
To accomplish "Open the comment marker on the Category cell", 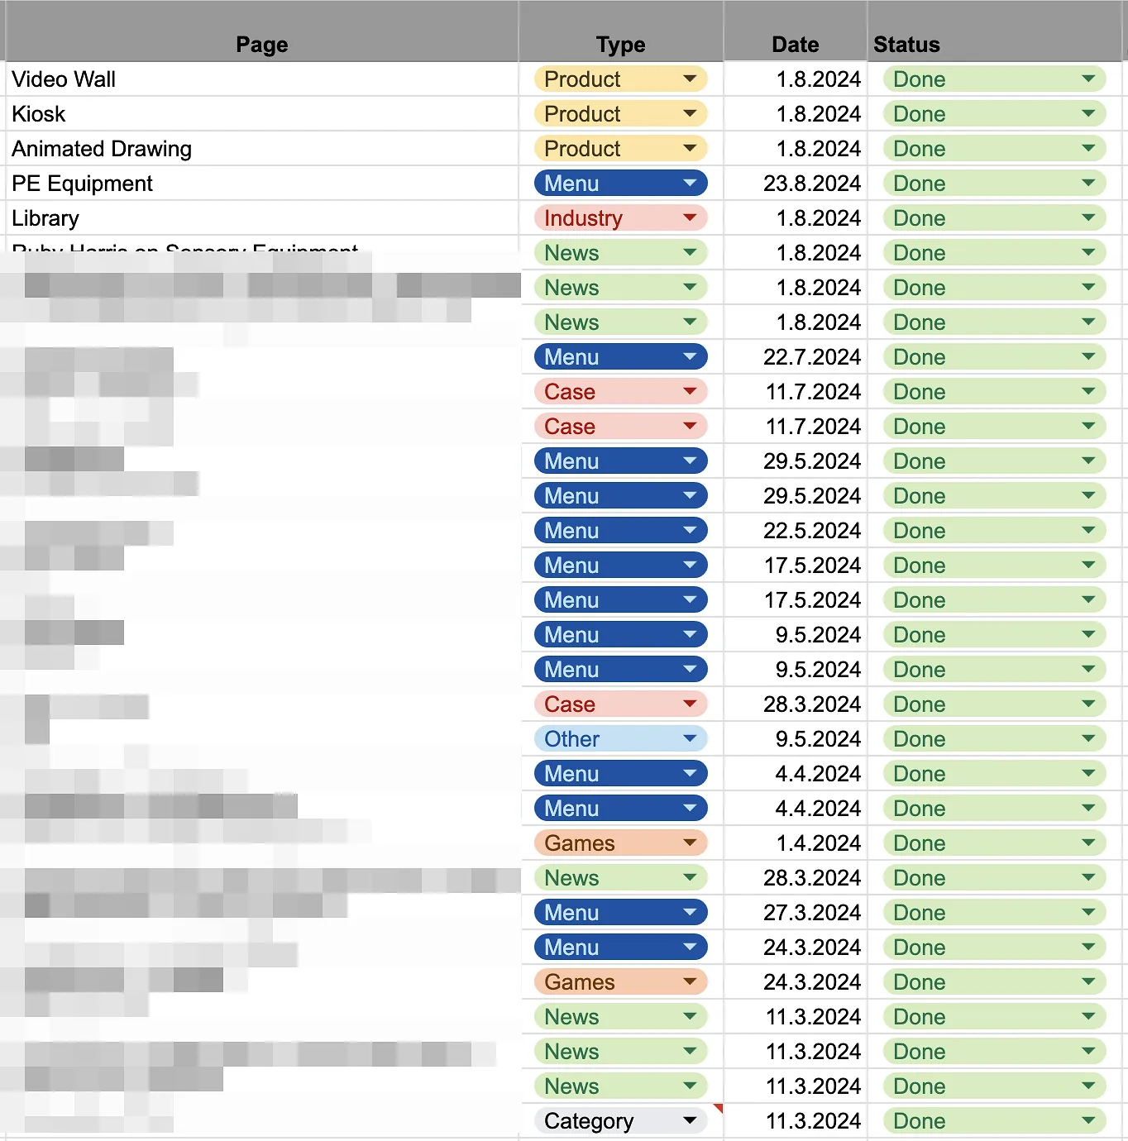I will (719, 1107).
